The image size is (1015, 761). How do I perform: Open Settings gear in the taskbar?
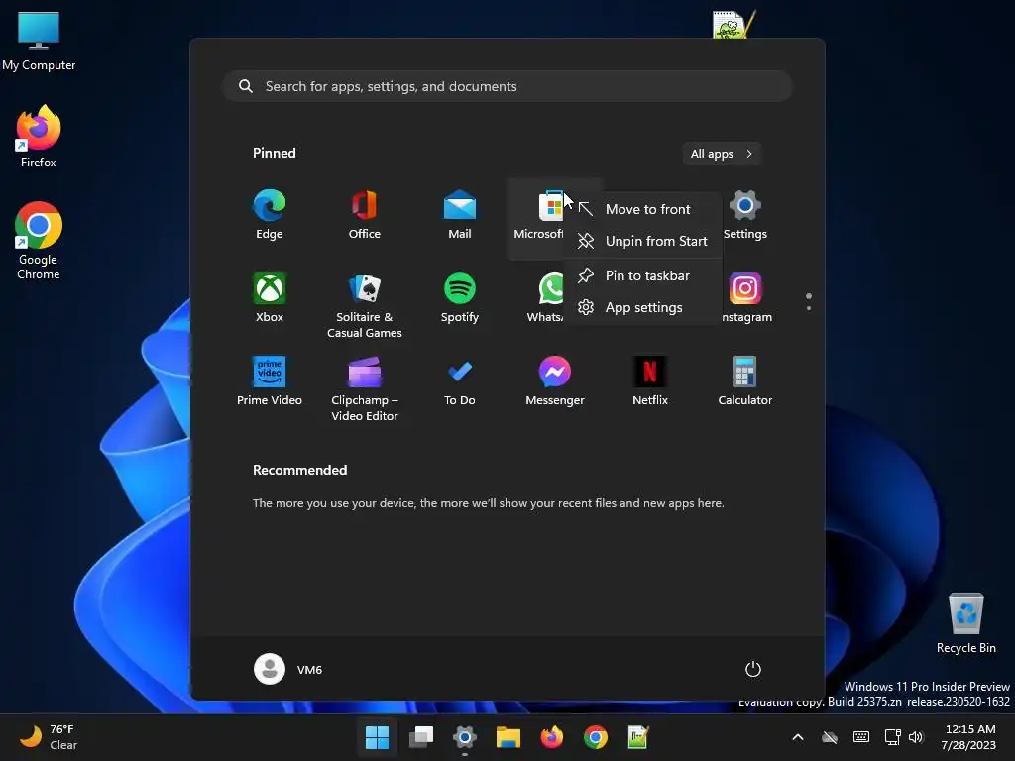click(x=465, y=737)
